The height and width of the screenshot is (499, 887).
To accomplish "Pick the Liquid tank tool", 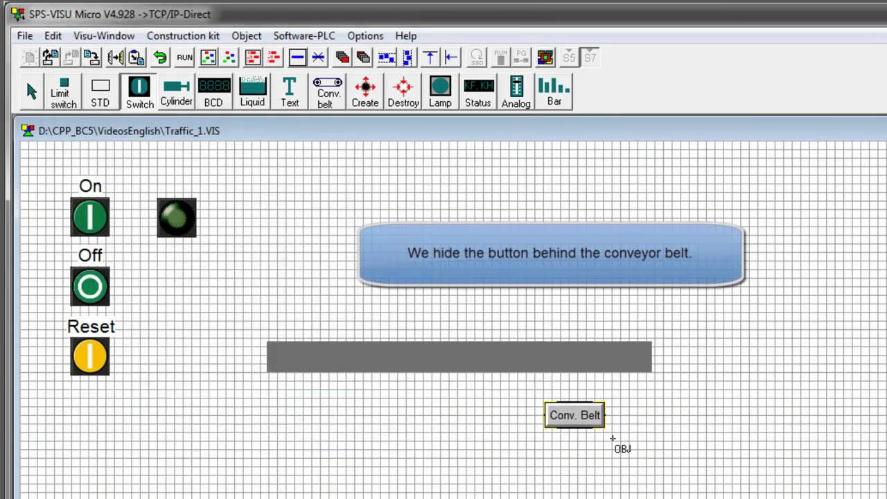I will (252, 92).
